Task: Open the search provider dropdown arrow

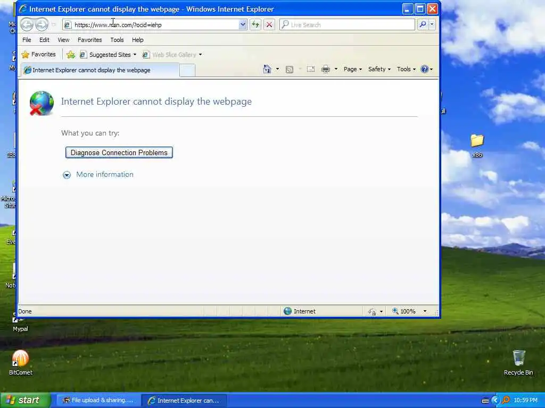Action: tap(432, 24)
